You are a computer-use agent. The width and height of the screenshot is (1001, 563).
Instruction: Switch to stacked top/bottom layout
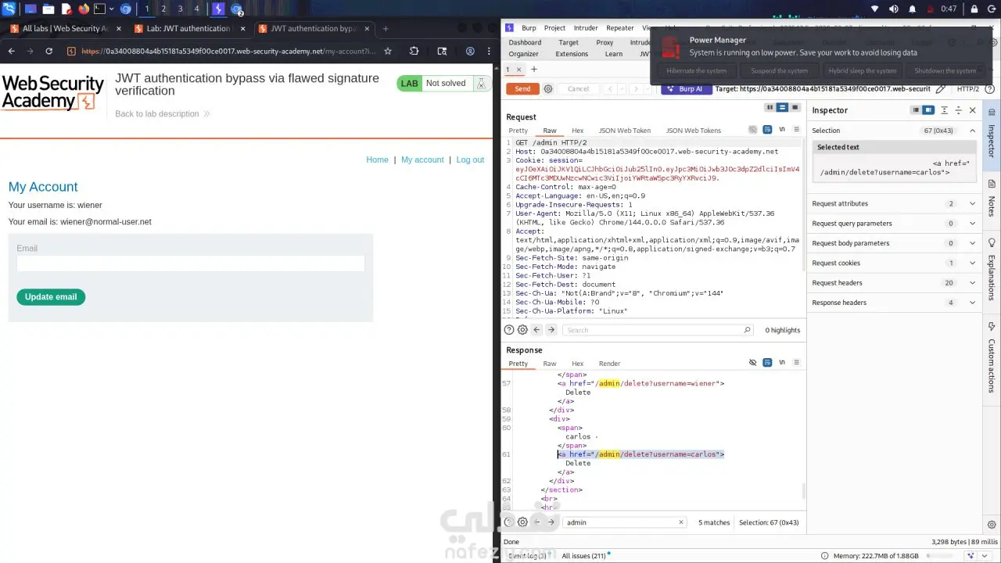coord(783,107)
